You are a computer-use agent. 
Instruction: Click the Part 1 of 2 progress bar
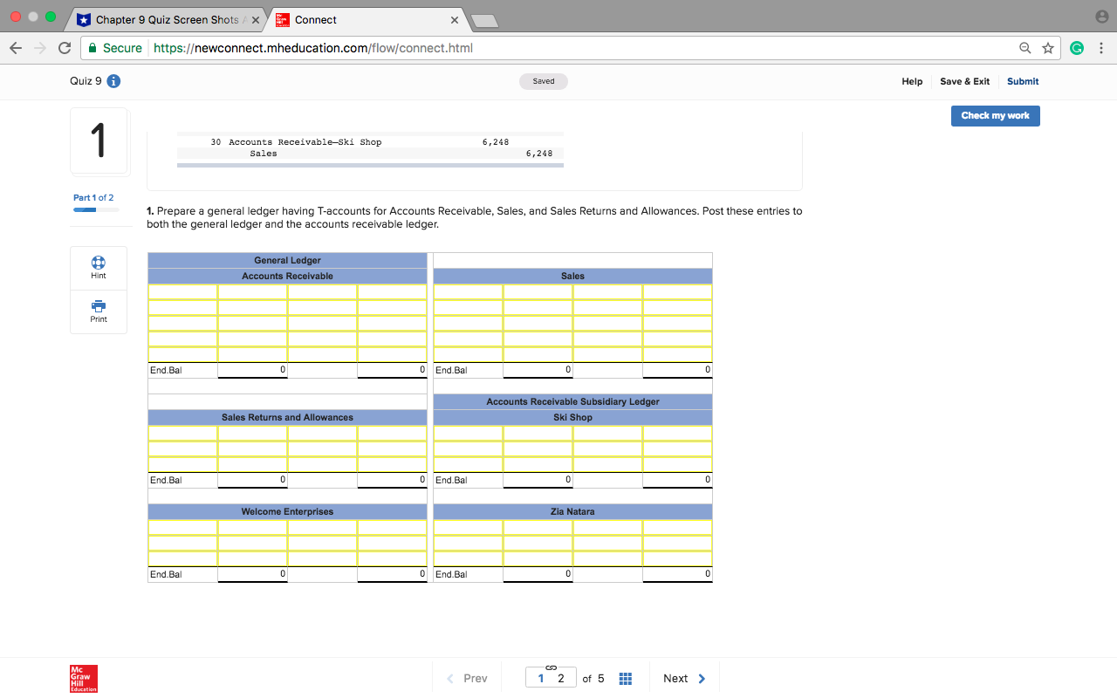tap(96, 209)
